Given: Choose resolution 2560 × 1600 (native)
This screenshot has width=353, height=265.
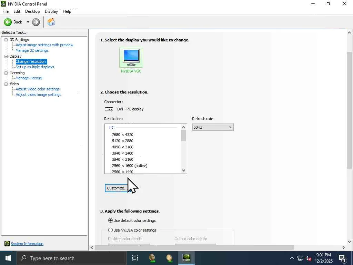Looking at the screenshot, I should 130,166.
